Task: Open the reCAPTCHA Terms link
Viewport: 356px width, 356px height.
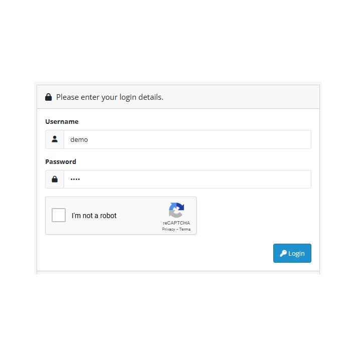Action: (185, 229)
